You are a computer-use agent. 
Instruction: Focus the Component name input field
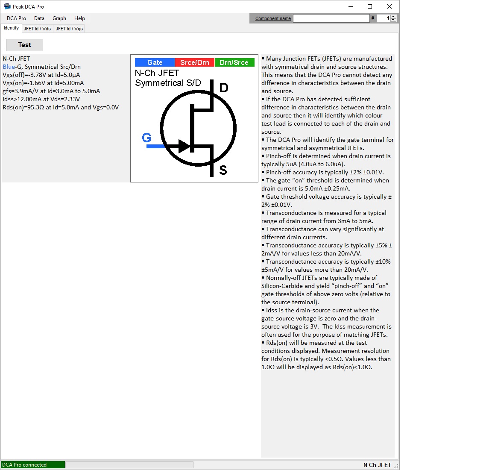pos(331,18)
